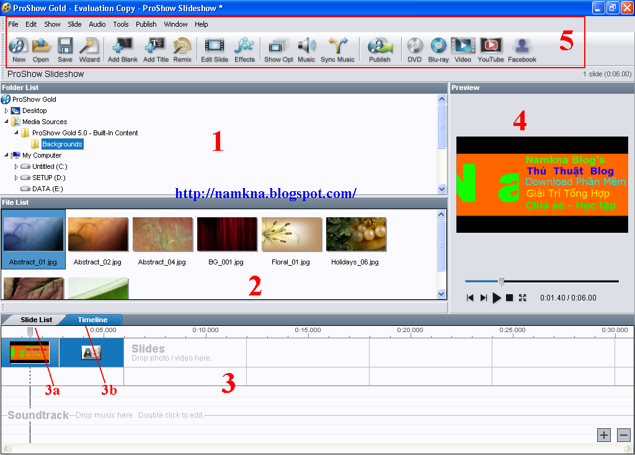Click Folder List scroll up arrow
Viewport: 635px width, 455px height.
(442, 99)
